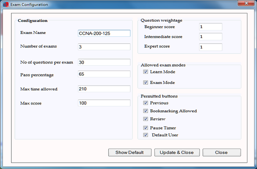Click the Pass percentage label

click(37, 75)
